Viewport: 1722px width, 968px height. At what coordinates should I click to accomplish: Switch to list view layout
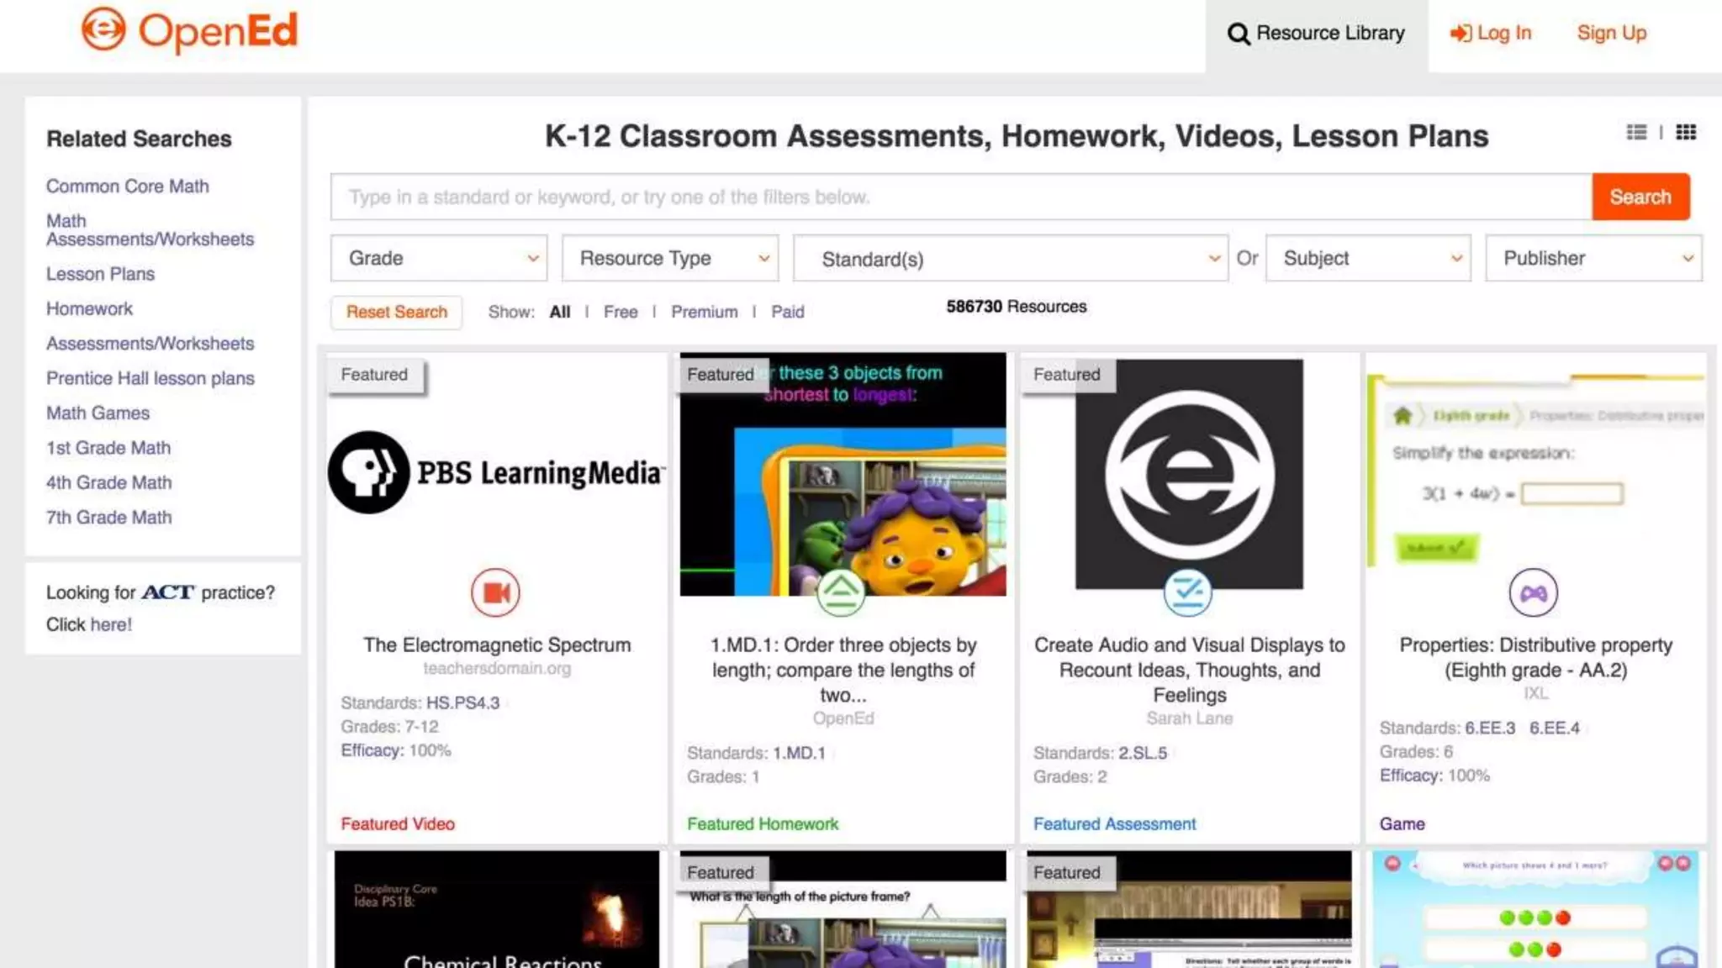1636,132
